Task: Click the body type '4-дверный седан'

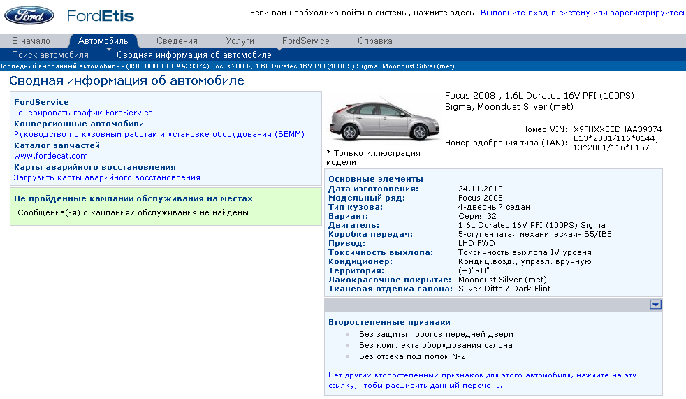Action: [x=494, y=207]
